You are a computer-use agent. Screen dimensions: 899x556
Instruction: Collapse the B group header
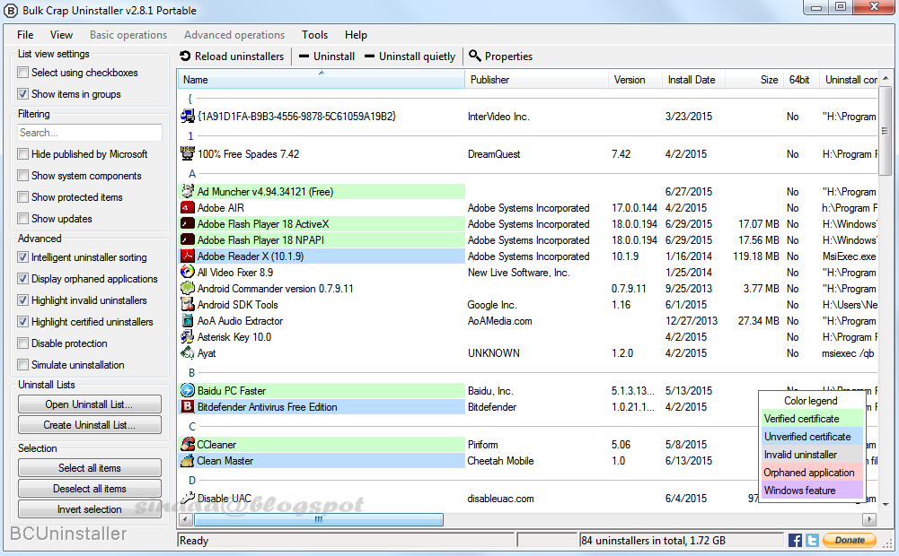pos(192,372)
